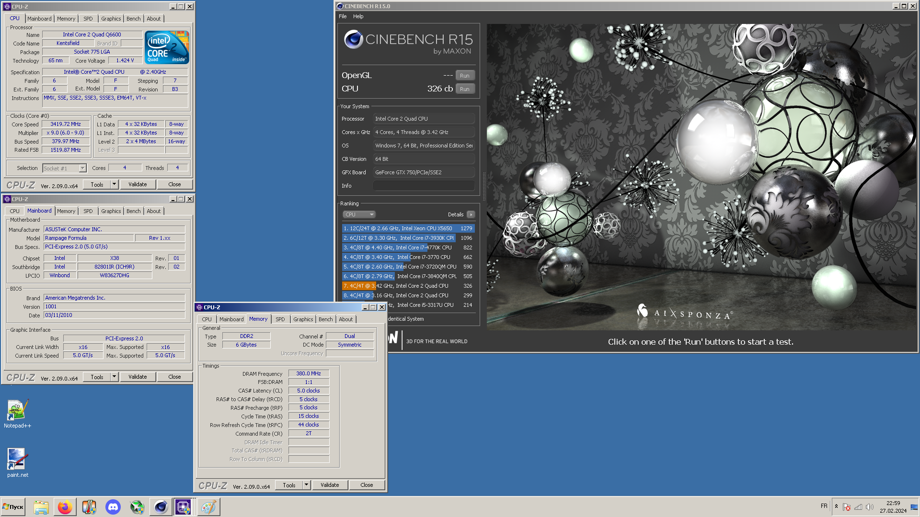Open the paint.net desktop shortcut

(17, 462)
